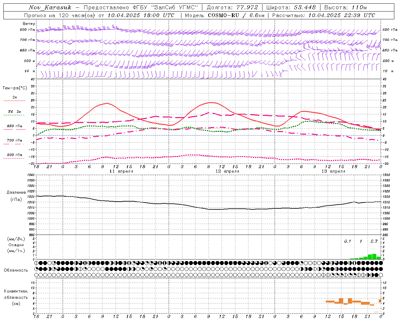Click left '500 м' wind level label
The image size is (399, 319).
tap(30, 61)
